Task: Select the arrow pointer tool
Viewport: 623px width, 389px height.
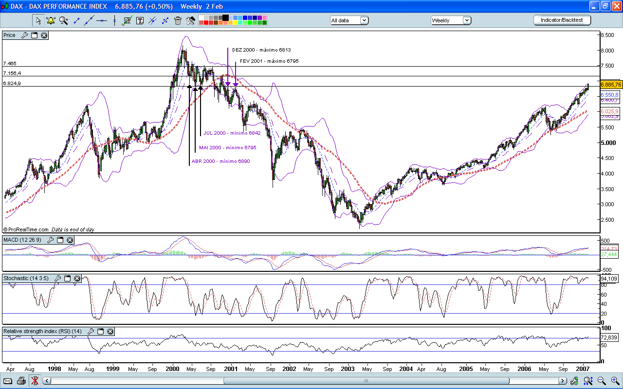Action: click(x=38, y=20)
